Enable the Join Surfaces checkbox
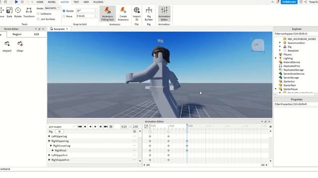The width and height of the screenshot is (318, 178). point(38,19)
